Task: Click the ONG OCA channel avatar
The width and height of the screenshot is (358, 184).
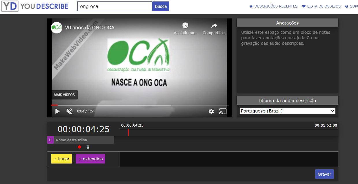Action: [57, 28]
